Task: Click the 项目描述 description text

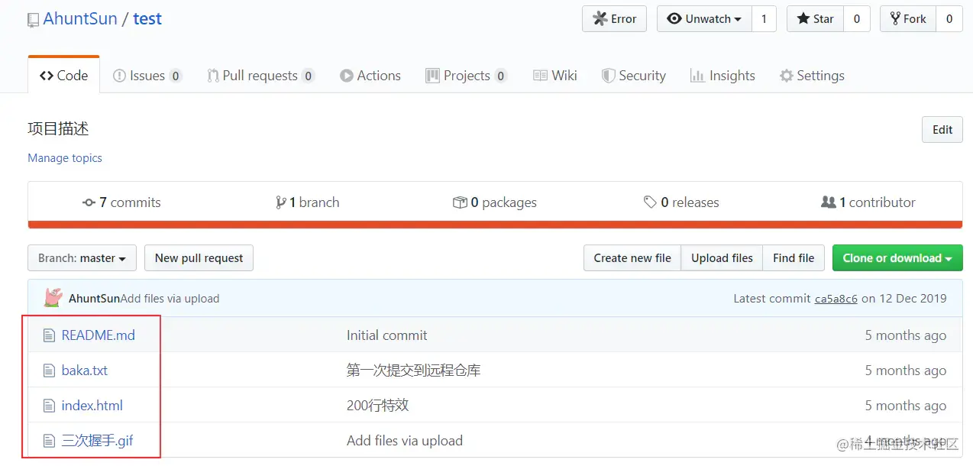Action: tap(59, 129)
